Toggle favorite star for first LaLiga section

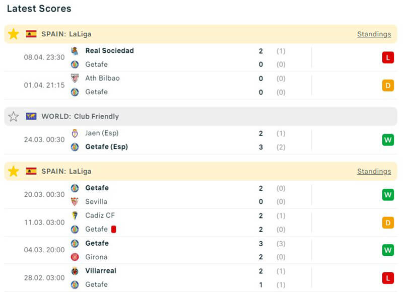(x=14, y=34)
